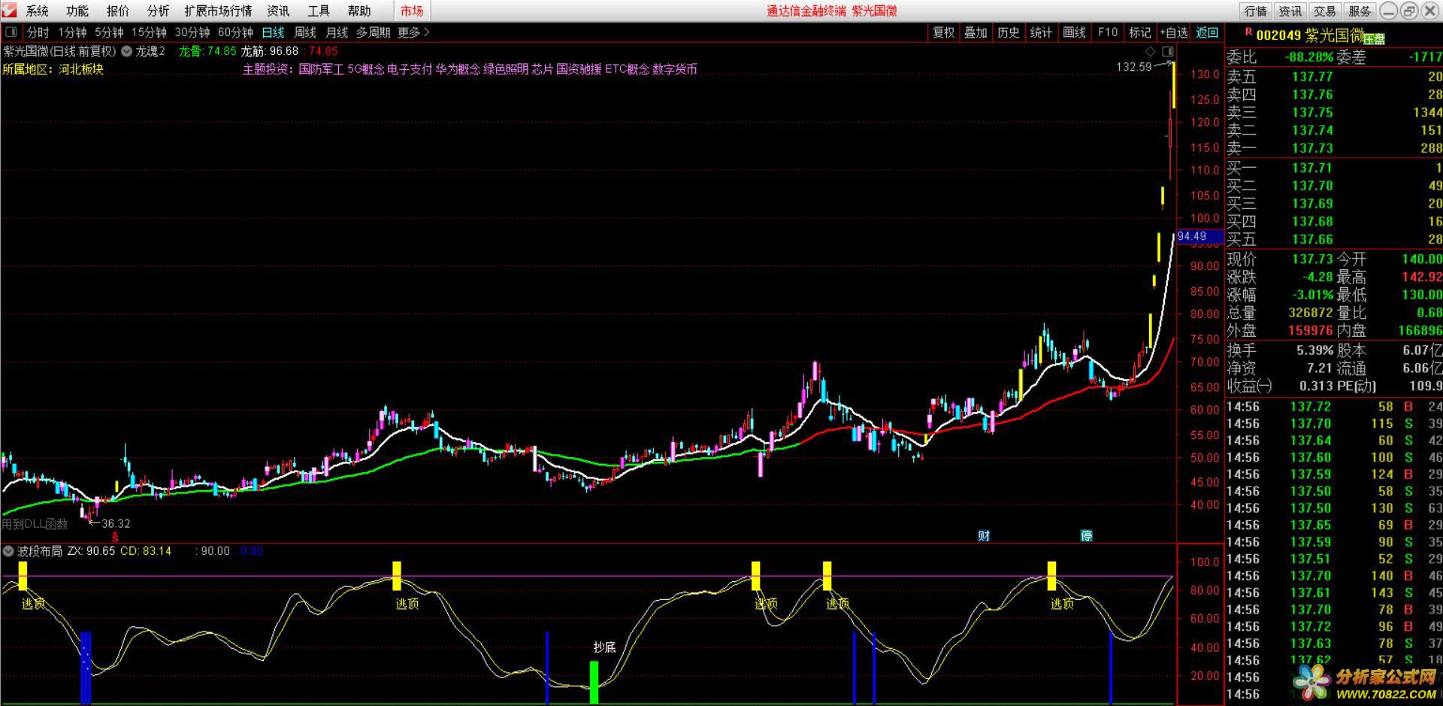Open the 报价 menu
1443x706 pixels.
[117, 11]
